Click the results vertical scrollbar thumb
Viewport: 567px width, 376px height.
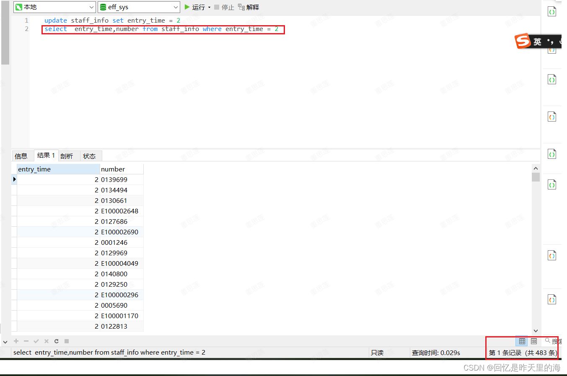coord(536,177)
